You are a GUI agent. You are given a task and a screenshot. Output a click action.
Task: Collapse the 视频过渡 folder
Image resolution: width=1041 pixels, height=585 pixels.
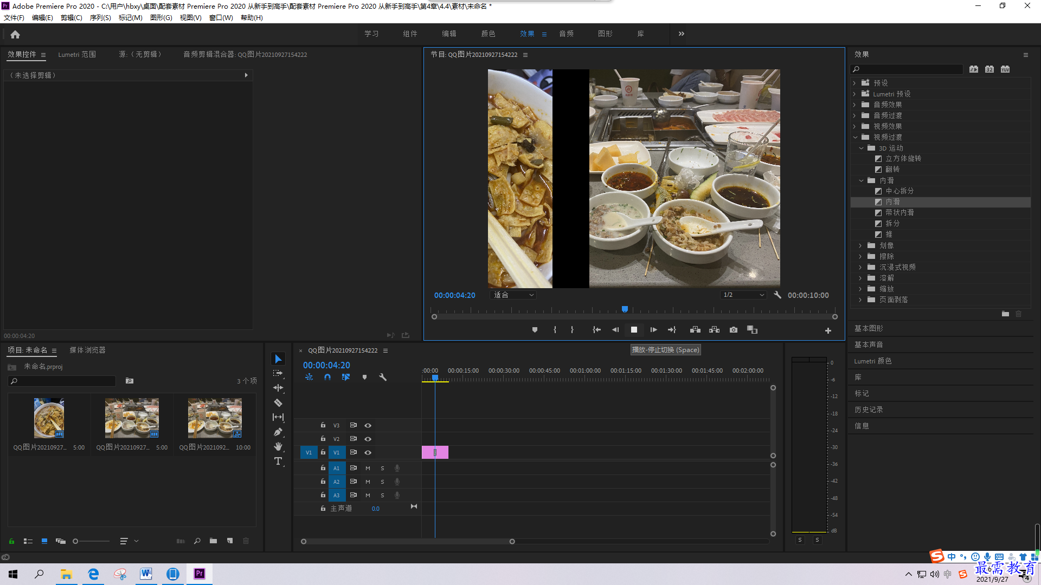coord(855,137)
